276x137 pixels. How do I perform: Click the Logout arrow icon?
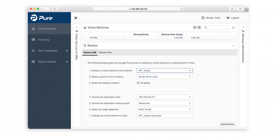pos(228,18)
